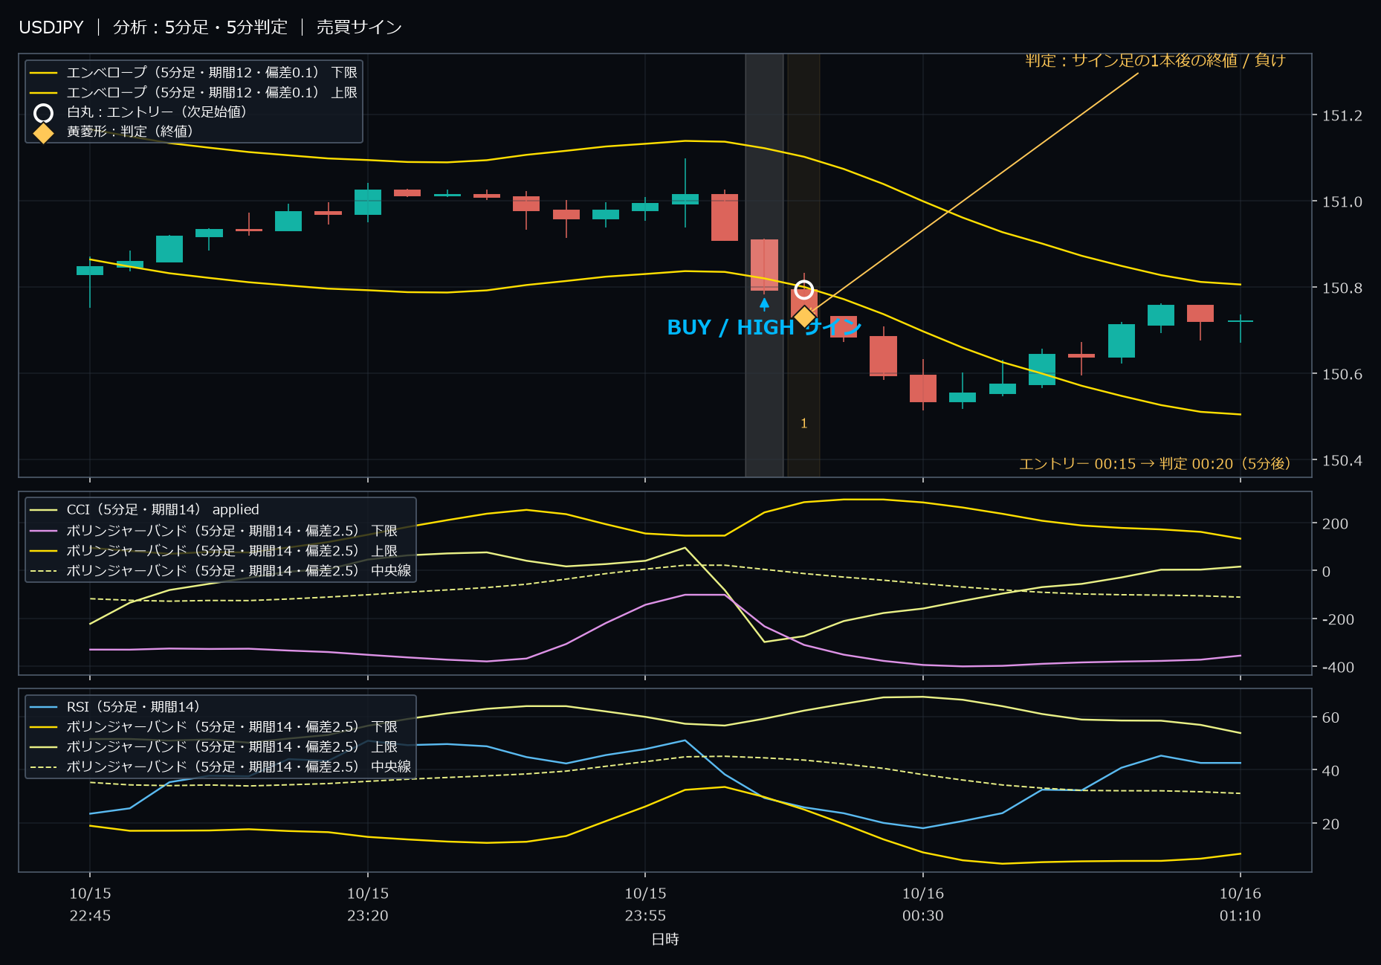The image size is (1381, 965).
Task: Click the 200 CCI axis label
Action: (x=1335, y=524)
